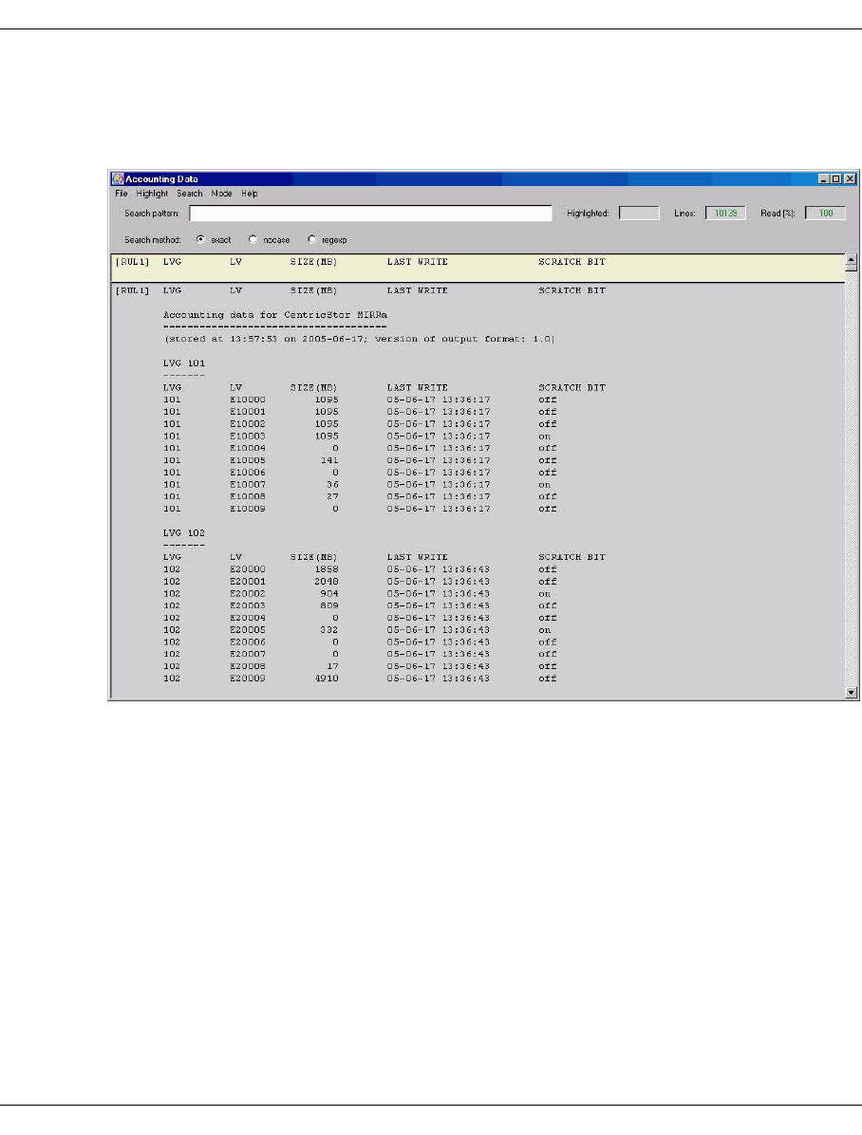Viewport: 862px width, 1135px height.
Task: Click the row for LV E10000
Action: [x=360, y=400]
